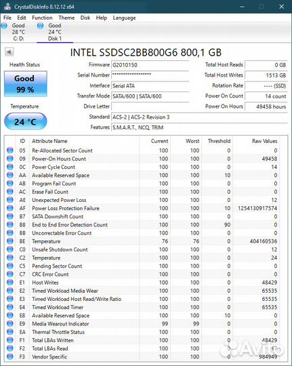This screenshot has height=366, width=292.
Task: Click the Rotation Rate value ---- (SSD)
Action: [266, 85]
